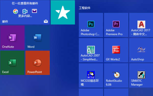Open the Adobe Photoshop tile

pos(91,25)
